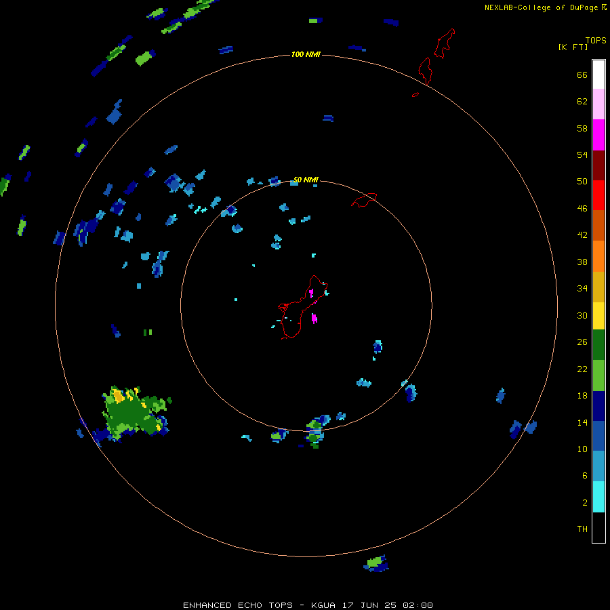Select the magenta legend color swatch
The height and width of the screenshot is (610, 610).
click(598, 135)
